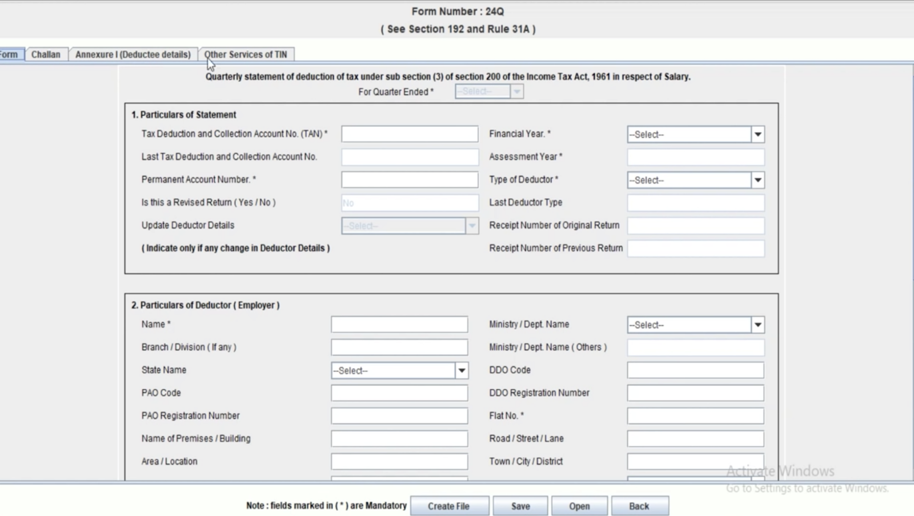This screenshot has width=914, height=516.
Task: Click the Receipt Number of Original Return field
Action: coord(695,225)
